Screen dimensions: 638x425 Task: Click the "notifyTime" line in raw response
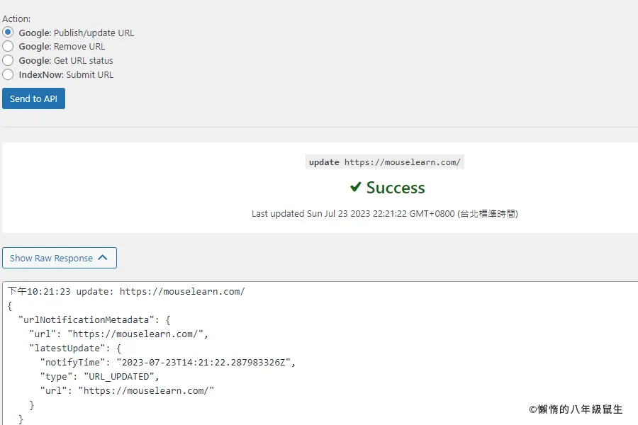coord(167,363)
